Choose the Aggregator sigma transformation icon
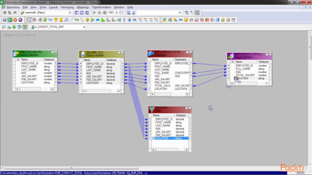The image size is (312, 175). click(61, 20)
